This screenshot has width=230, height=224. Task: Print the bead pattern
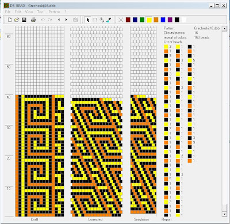[x=33, y=20]
